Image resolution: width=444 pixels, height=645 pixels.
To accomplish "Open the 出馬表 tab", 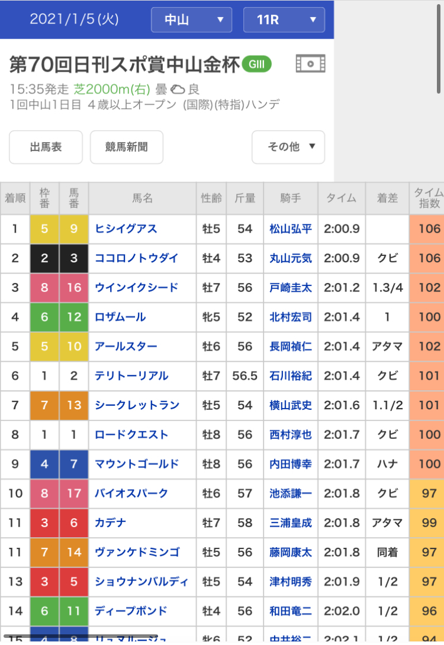I will tap(46, 147).
